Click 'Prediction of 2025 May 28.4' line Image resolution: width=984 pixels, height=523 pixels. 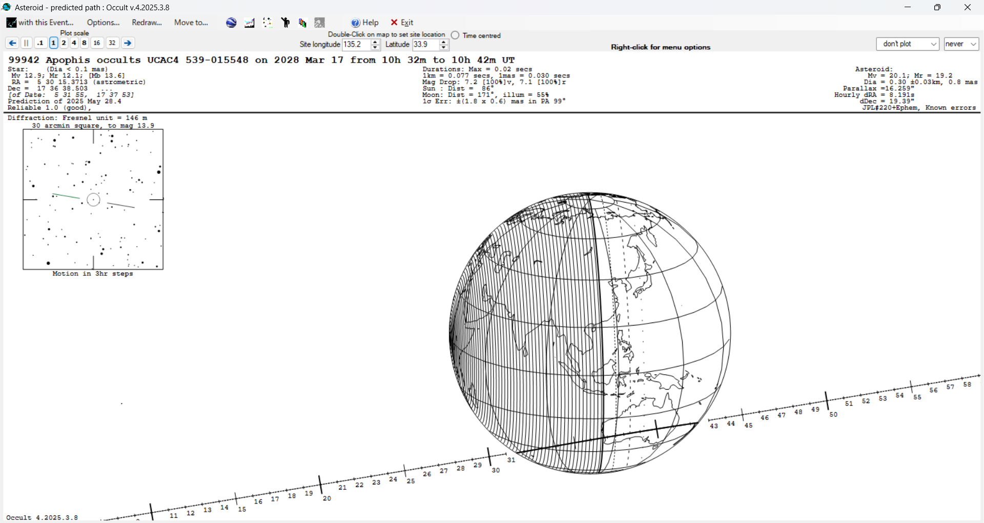pos(65,102)
